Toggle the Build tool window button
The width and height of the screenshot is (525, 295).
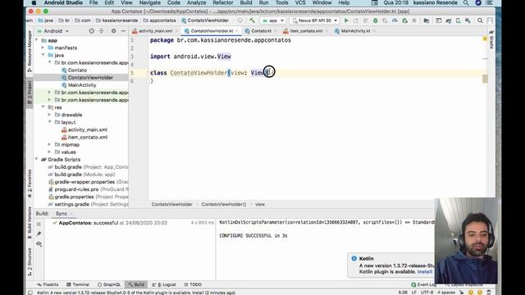point(136,284)
